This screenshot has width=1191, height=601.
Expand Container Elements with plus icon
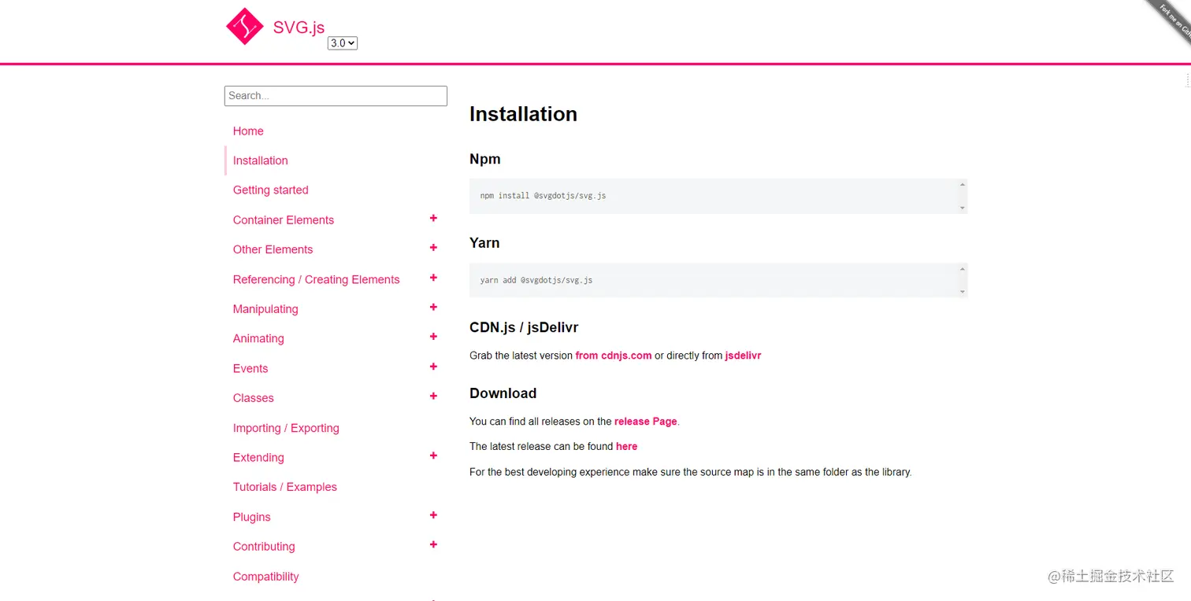click(433, 218)
